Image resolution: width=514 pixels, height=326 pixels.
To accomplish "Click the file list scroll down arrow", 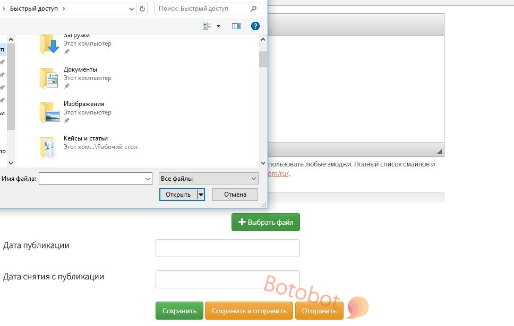I will pos(263,164).
